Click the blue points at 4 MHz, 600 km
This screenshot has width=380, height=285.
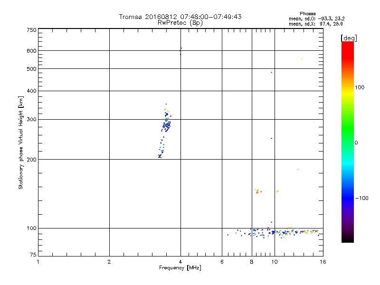[x=180, y=51]
